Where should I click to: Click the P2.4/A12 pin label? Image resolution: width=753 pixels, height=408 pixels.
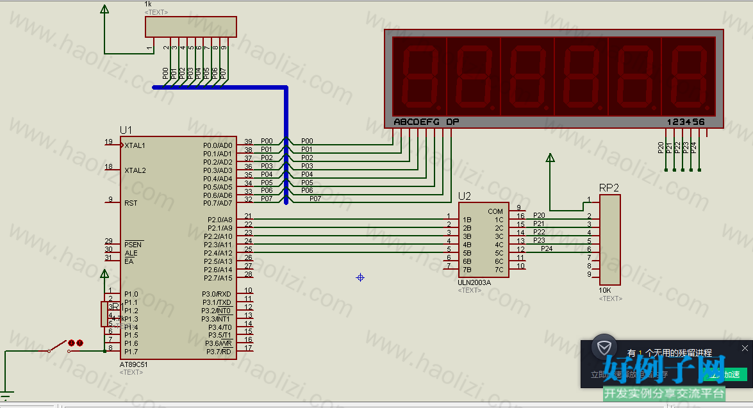coord(218,253)
